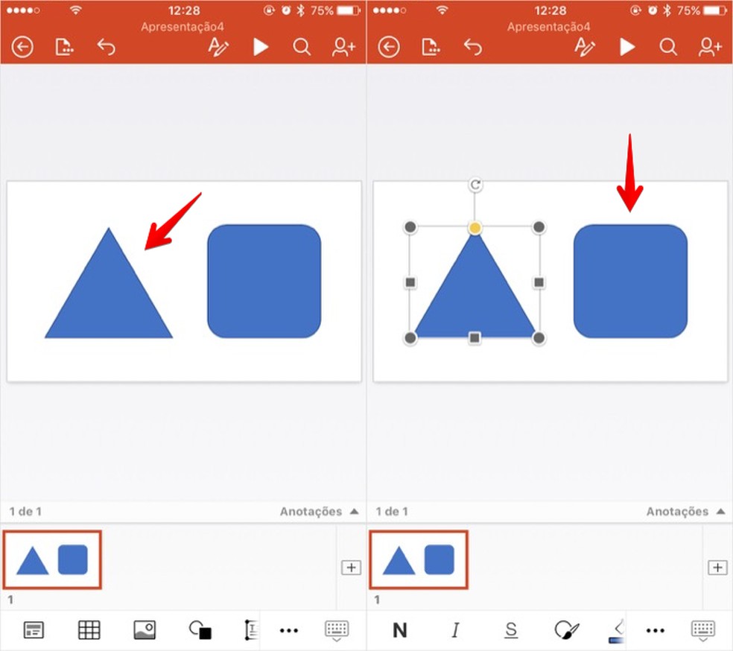Expand Anotações panel in right screen
The image size is (733, 651).
click(x=686, y=511)
